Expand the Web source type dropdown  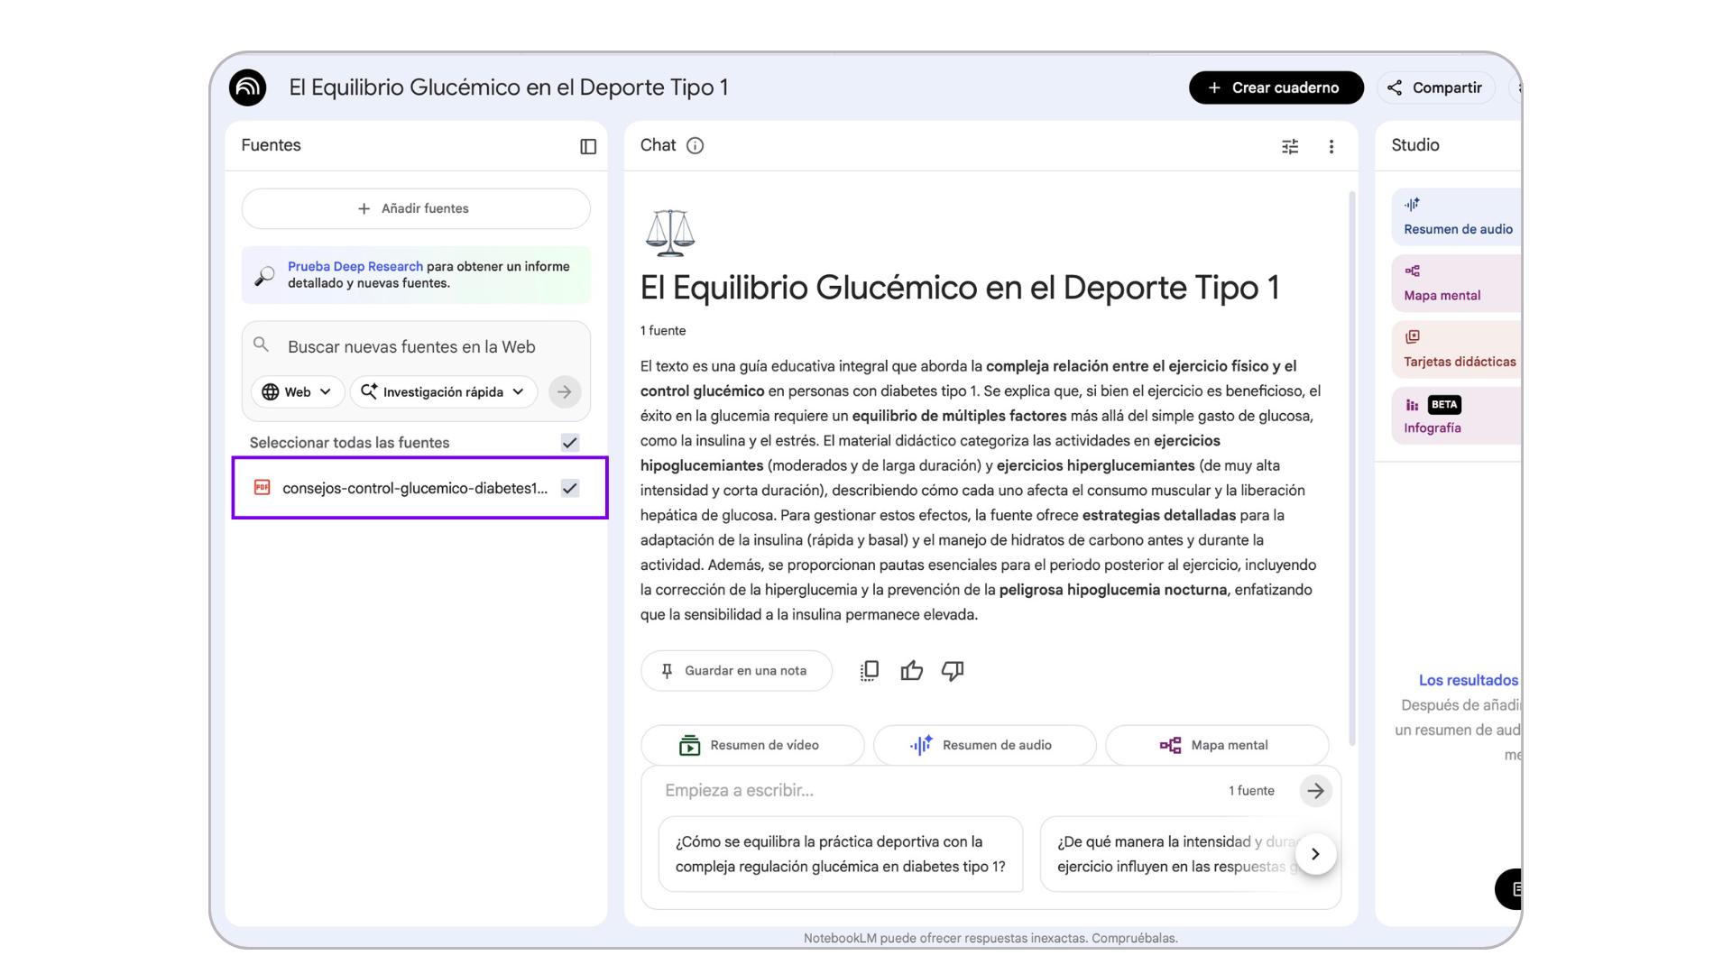tap(297, 391)
